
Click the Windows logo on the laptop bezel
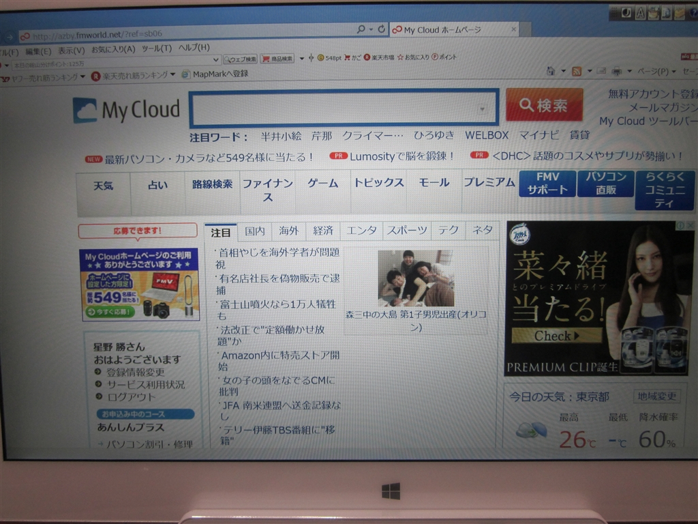391,491
